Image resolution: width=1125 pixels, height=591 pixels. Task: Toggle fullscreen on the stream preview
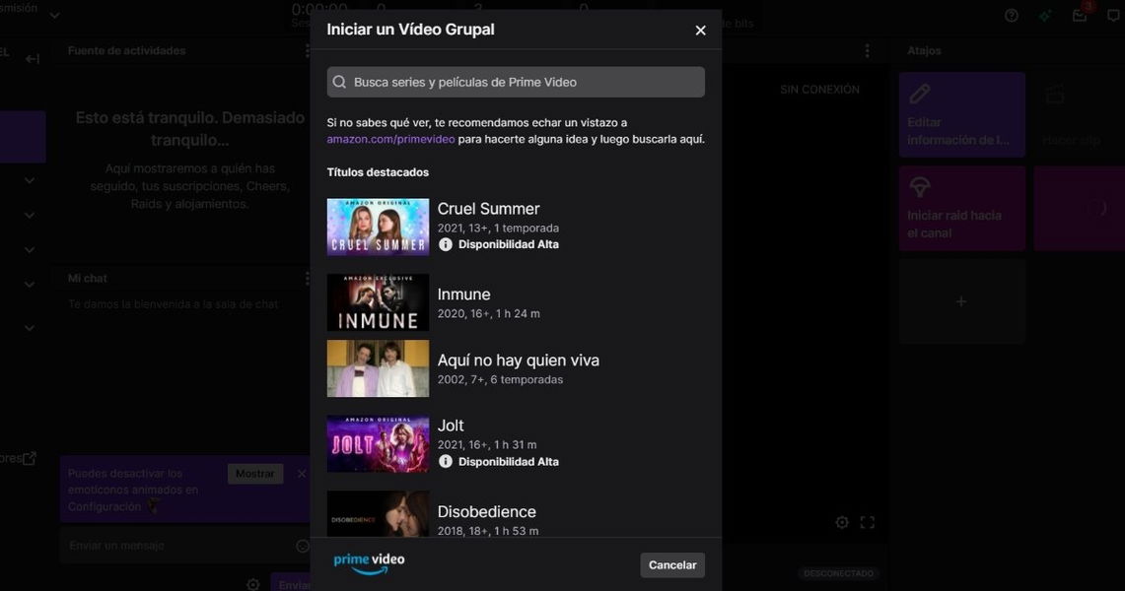pyautogui.click(x=868, y=523)
